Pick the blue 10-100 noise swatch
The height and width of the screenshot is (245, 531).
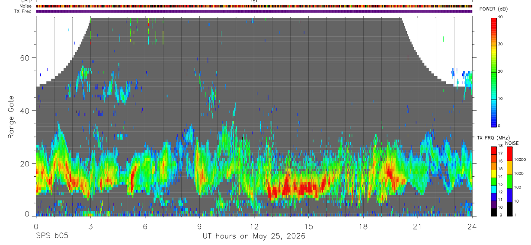[510, 195]
